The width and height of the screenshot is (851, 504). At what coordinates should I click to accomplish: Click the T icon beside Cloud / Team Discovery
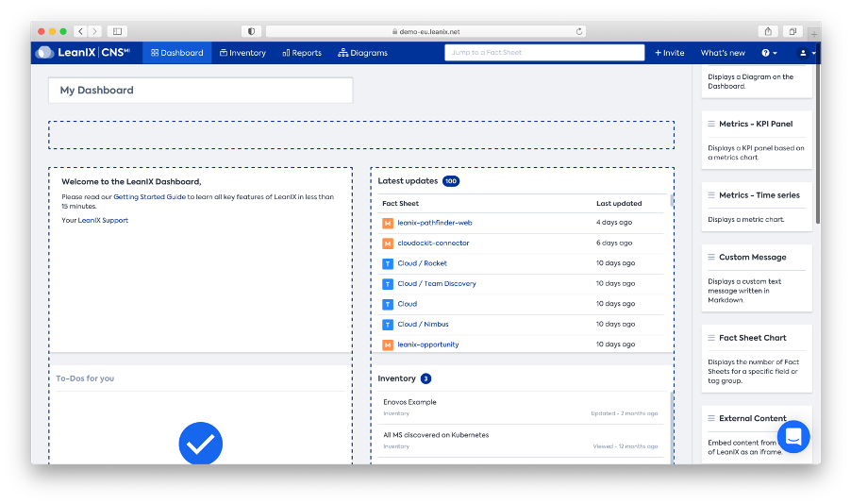point(388,284)
